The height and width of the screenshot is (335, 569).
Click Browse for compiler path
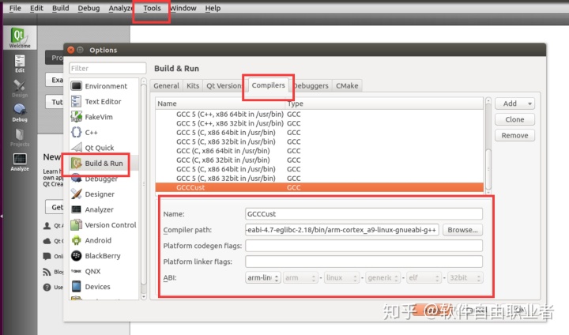click(x=462, y=230)
